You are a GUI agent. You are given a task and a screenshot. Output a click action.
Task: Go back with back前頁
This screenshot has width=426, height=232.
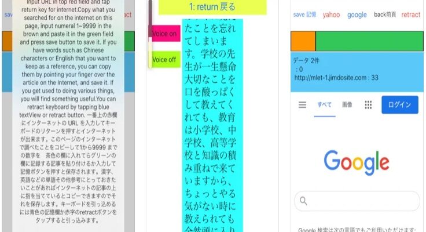pos(384,14)
